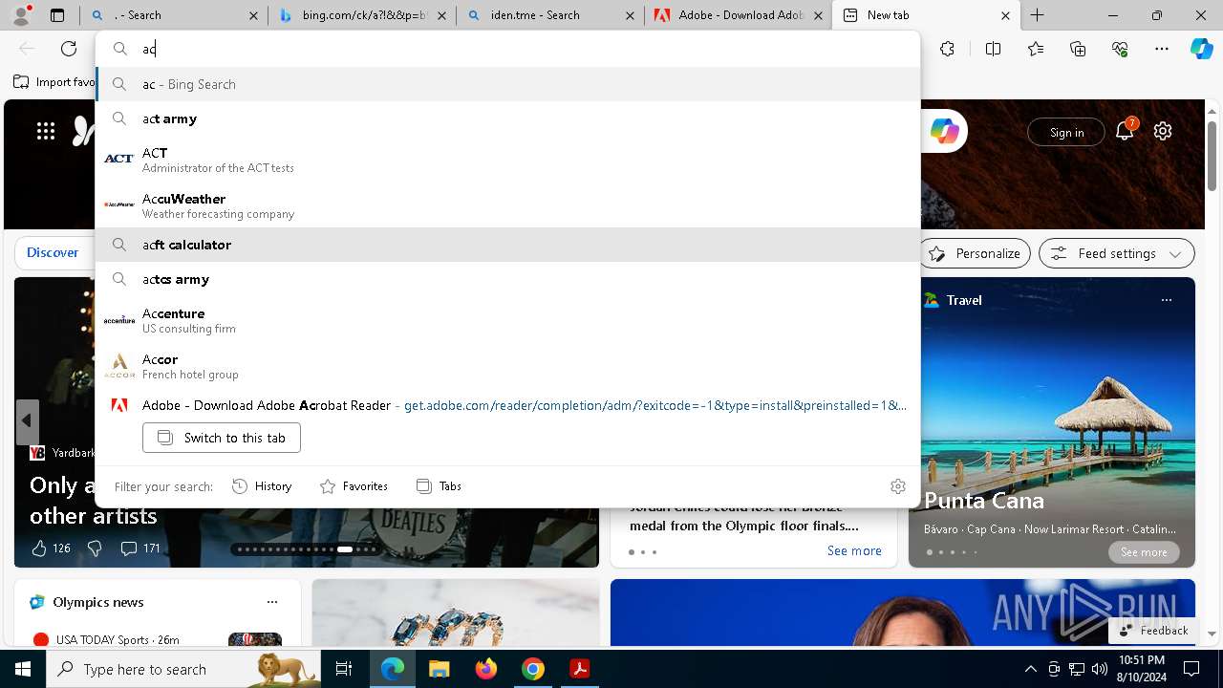Select ACT Administrator of tests suggestion
The width and height of the screenshot is (1223, 688).
tap(508, 160)
